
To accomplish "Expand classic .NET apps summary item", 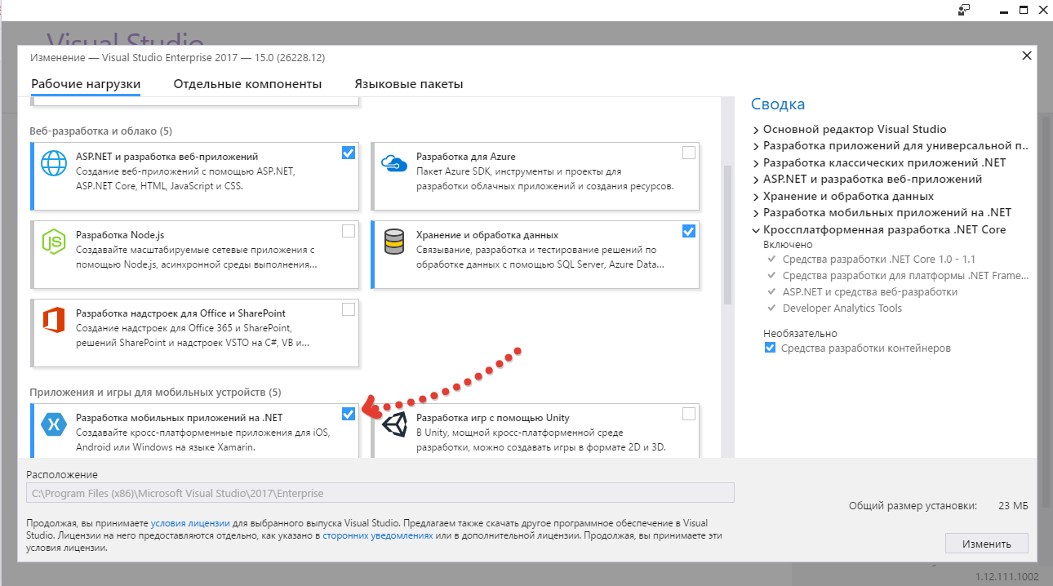I will click(757, 163).
